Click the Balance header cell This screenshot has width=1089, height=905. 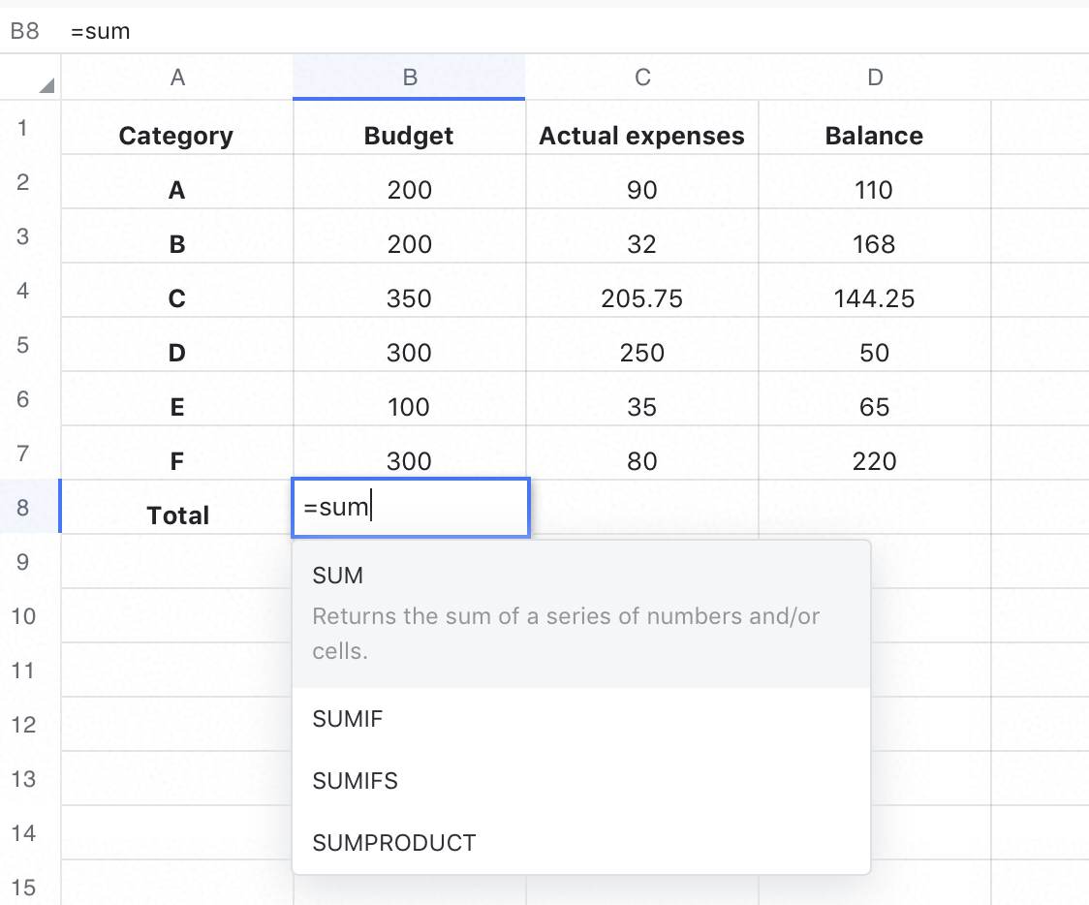(x=875, y=136)
